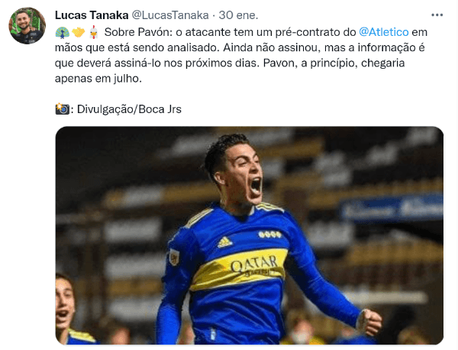Click the teammate's face in the photo corner
458x350 pixels.
(64, 303)
